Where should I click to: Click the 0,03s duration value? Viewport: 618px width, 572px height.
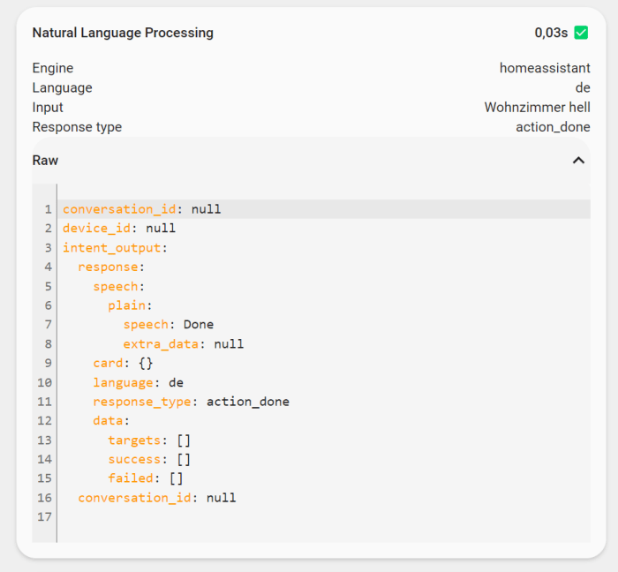click(x=551, y=33)
